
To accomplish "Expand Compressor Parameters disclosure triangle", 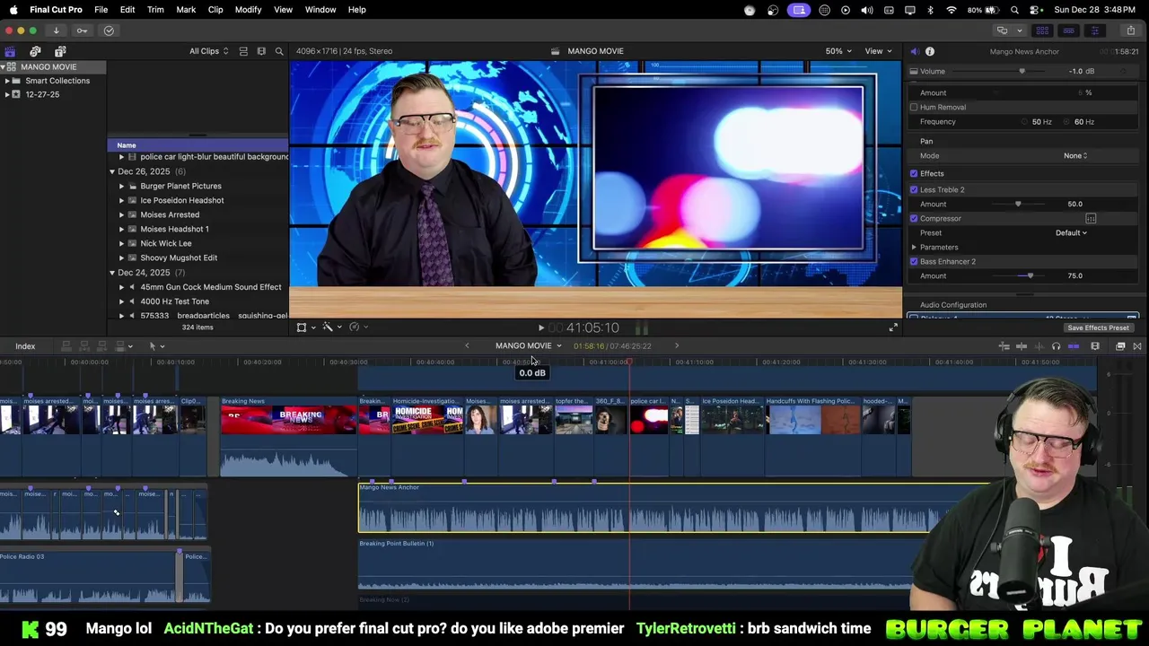I will tap(914, 248).
